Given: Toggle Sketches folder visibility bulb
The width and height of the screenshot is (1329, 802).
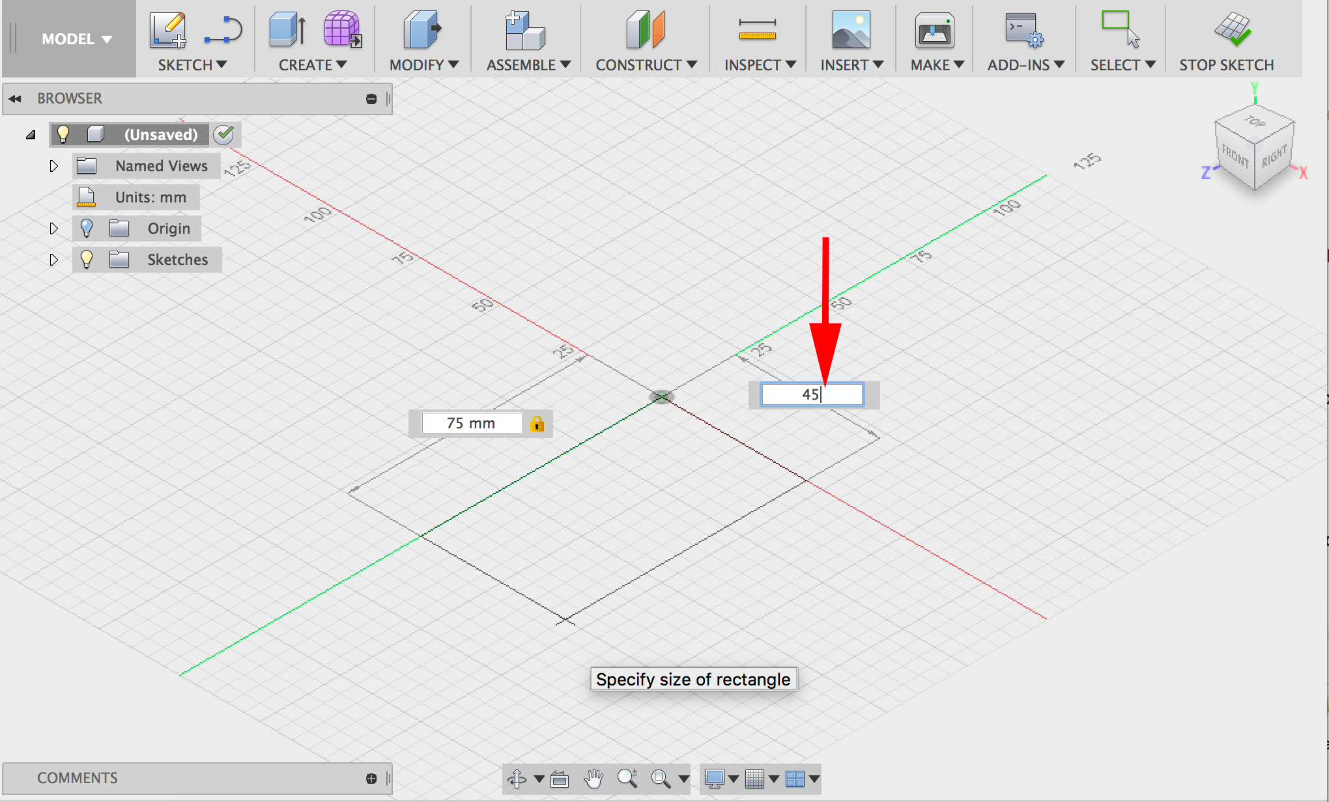Looking at the screenshot, I should click(87, 260).
